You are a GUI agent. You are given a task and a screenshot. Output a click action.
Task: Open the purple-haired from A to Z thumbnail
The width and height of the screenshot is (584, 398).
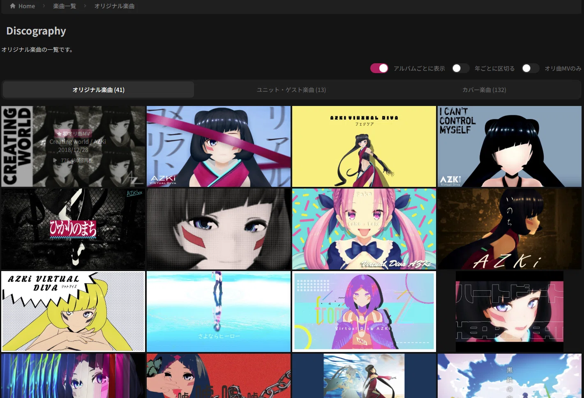[364, 312]
